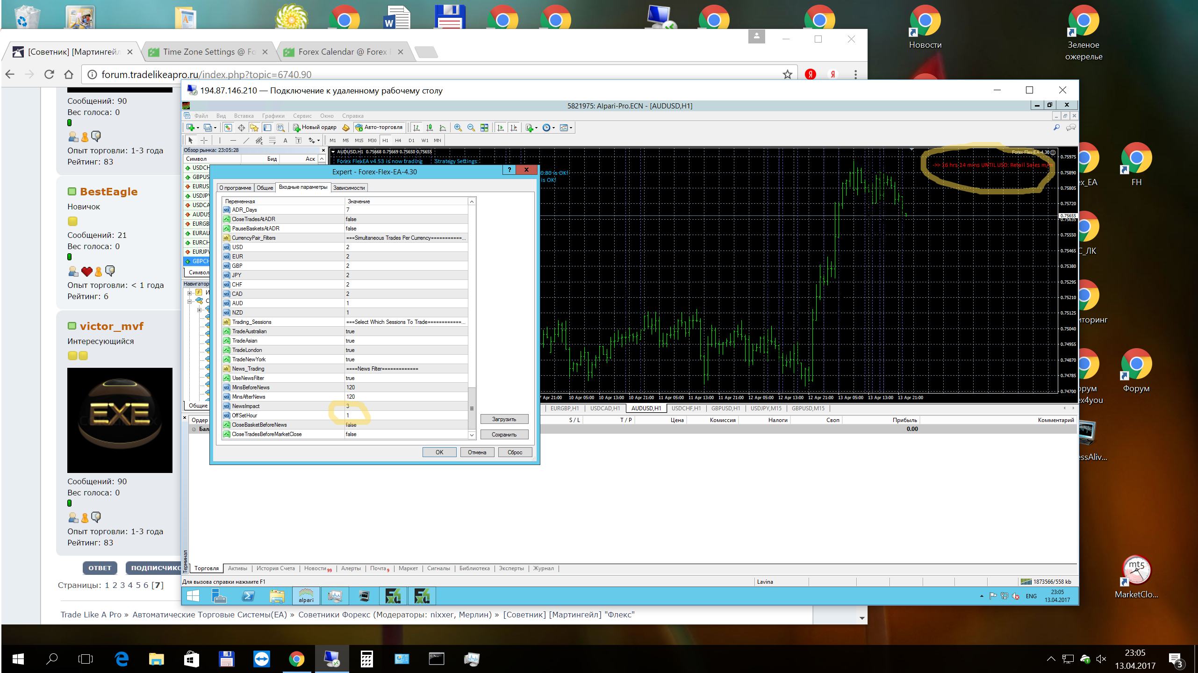Open a new chart window in MetaTrader
Image resolution: width=1198 pixels, height=673 pixels.
point(190,128)
